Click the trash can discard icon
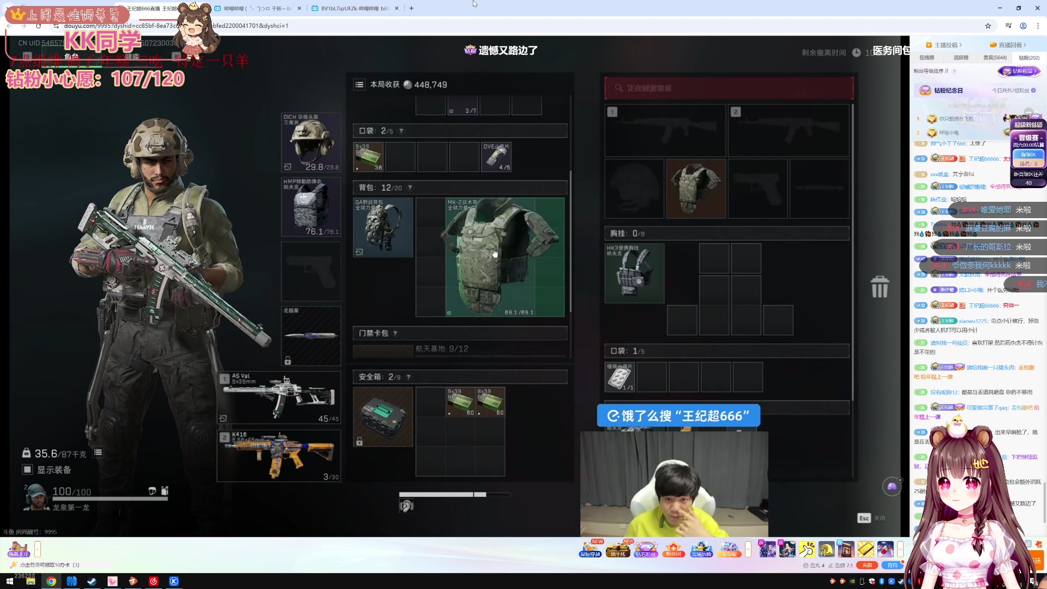 point(880,287)
